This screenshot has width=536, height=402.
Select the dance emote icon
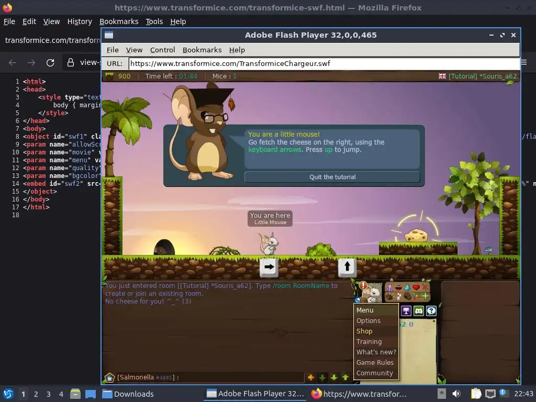click(389, 288)
